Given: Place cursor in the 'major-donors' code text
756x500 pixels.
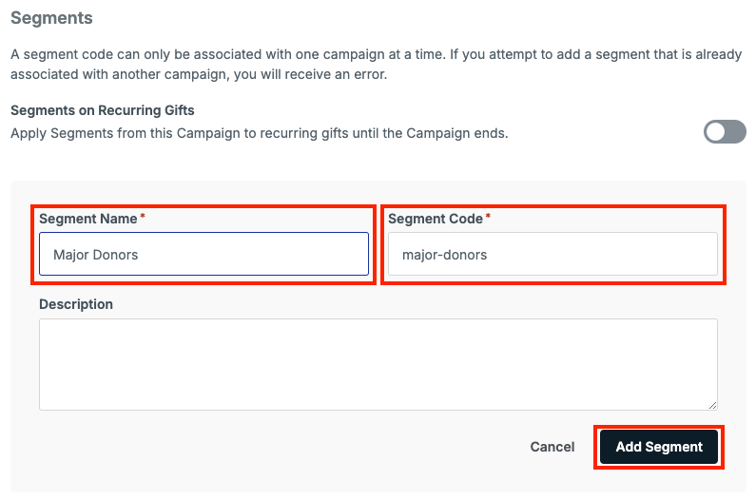Looking at the screenshot, I should pyautogui.click(x=444, y=255).
